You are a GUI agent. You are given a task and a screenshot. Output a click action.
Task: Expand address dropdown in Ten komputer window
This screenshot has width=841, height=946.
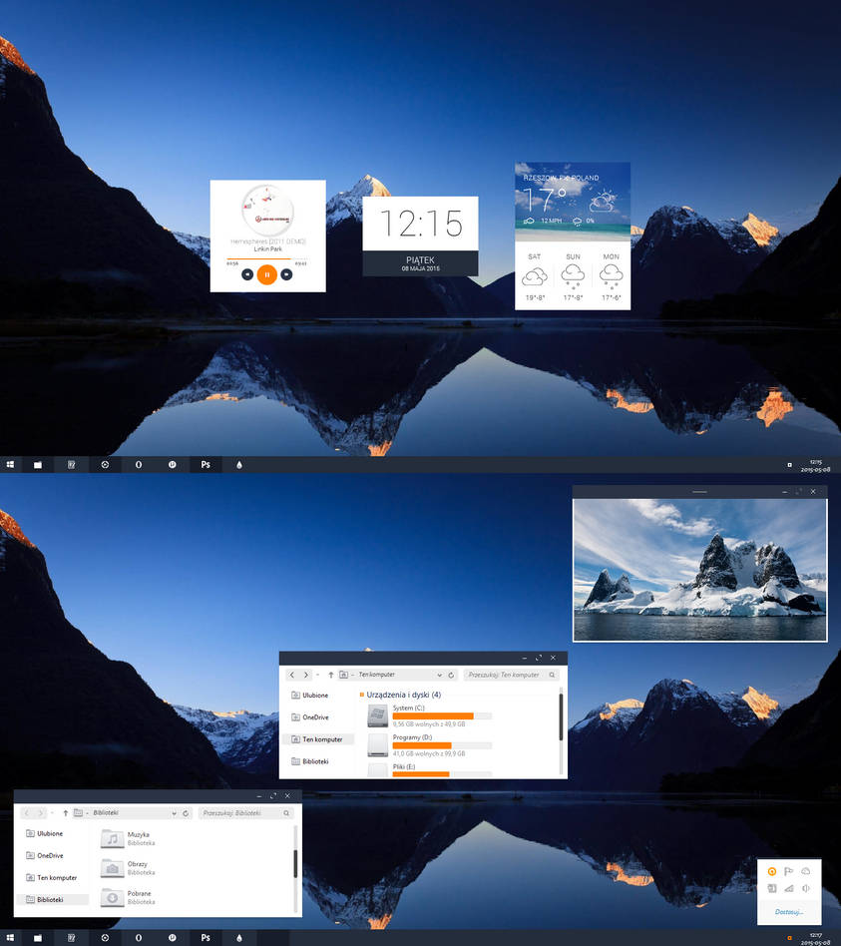(x=439, y=676)
